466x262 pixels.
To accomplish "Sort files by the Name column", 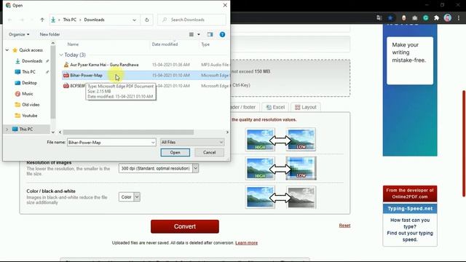I will tap(73, 44).
